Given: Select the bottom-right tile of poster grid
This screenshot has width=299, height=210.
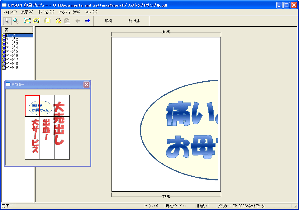Looking at the screenshot, I should click(x=62, y=149).
